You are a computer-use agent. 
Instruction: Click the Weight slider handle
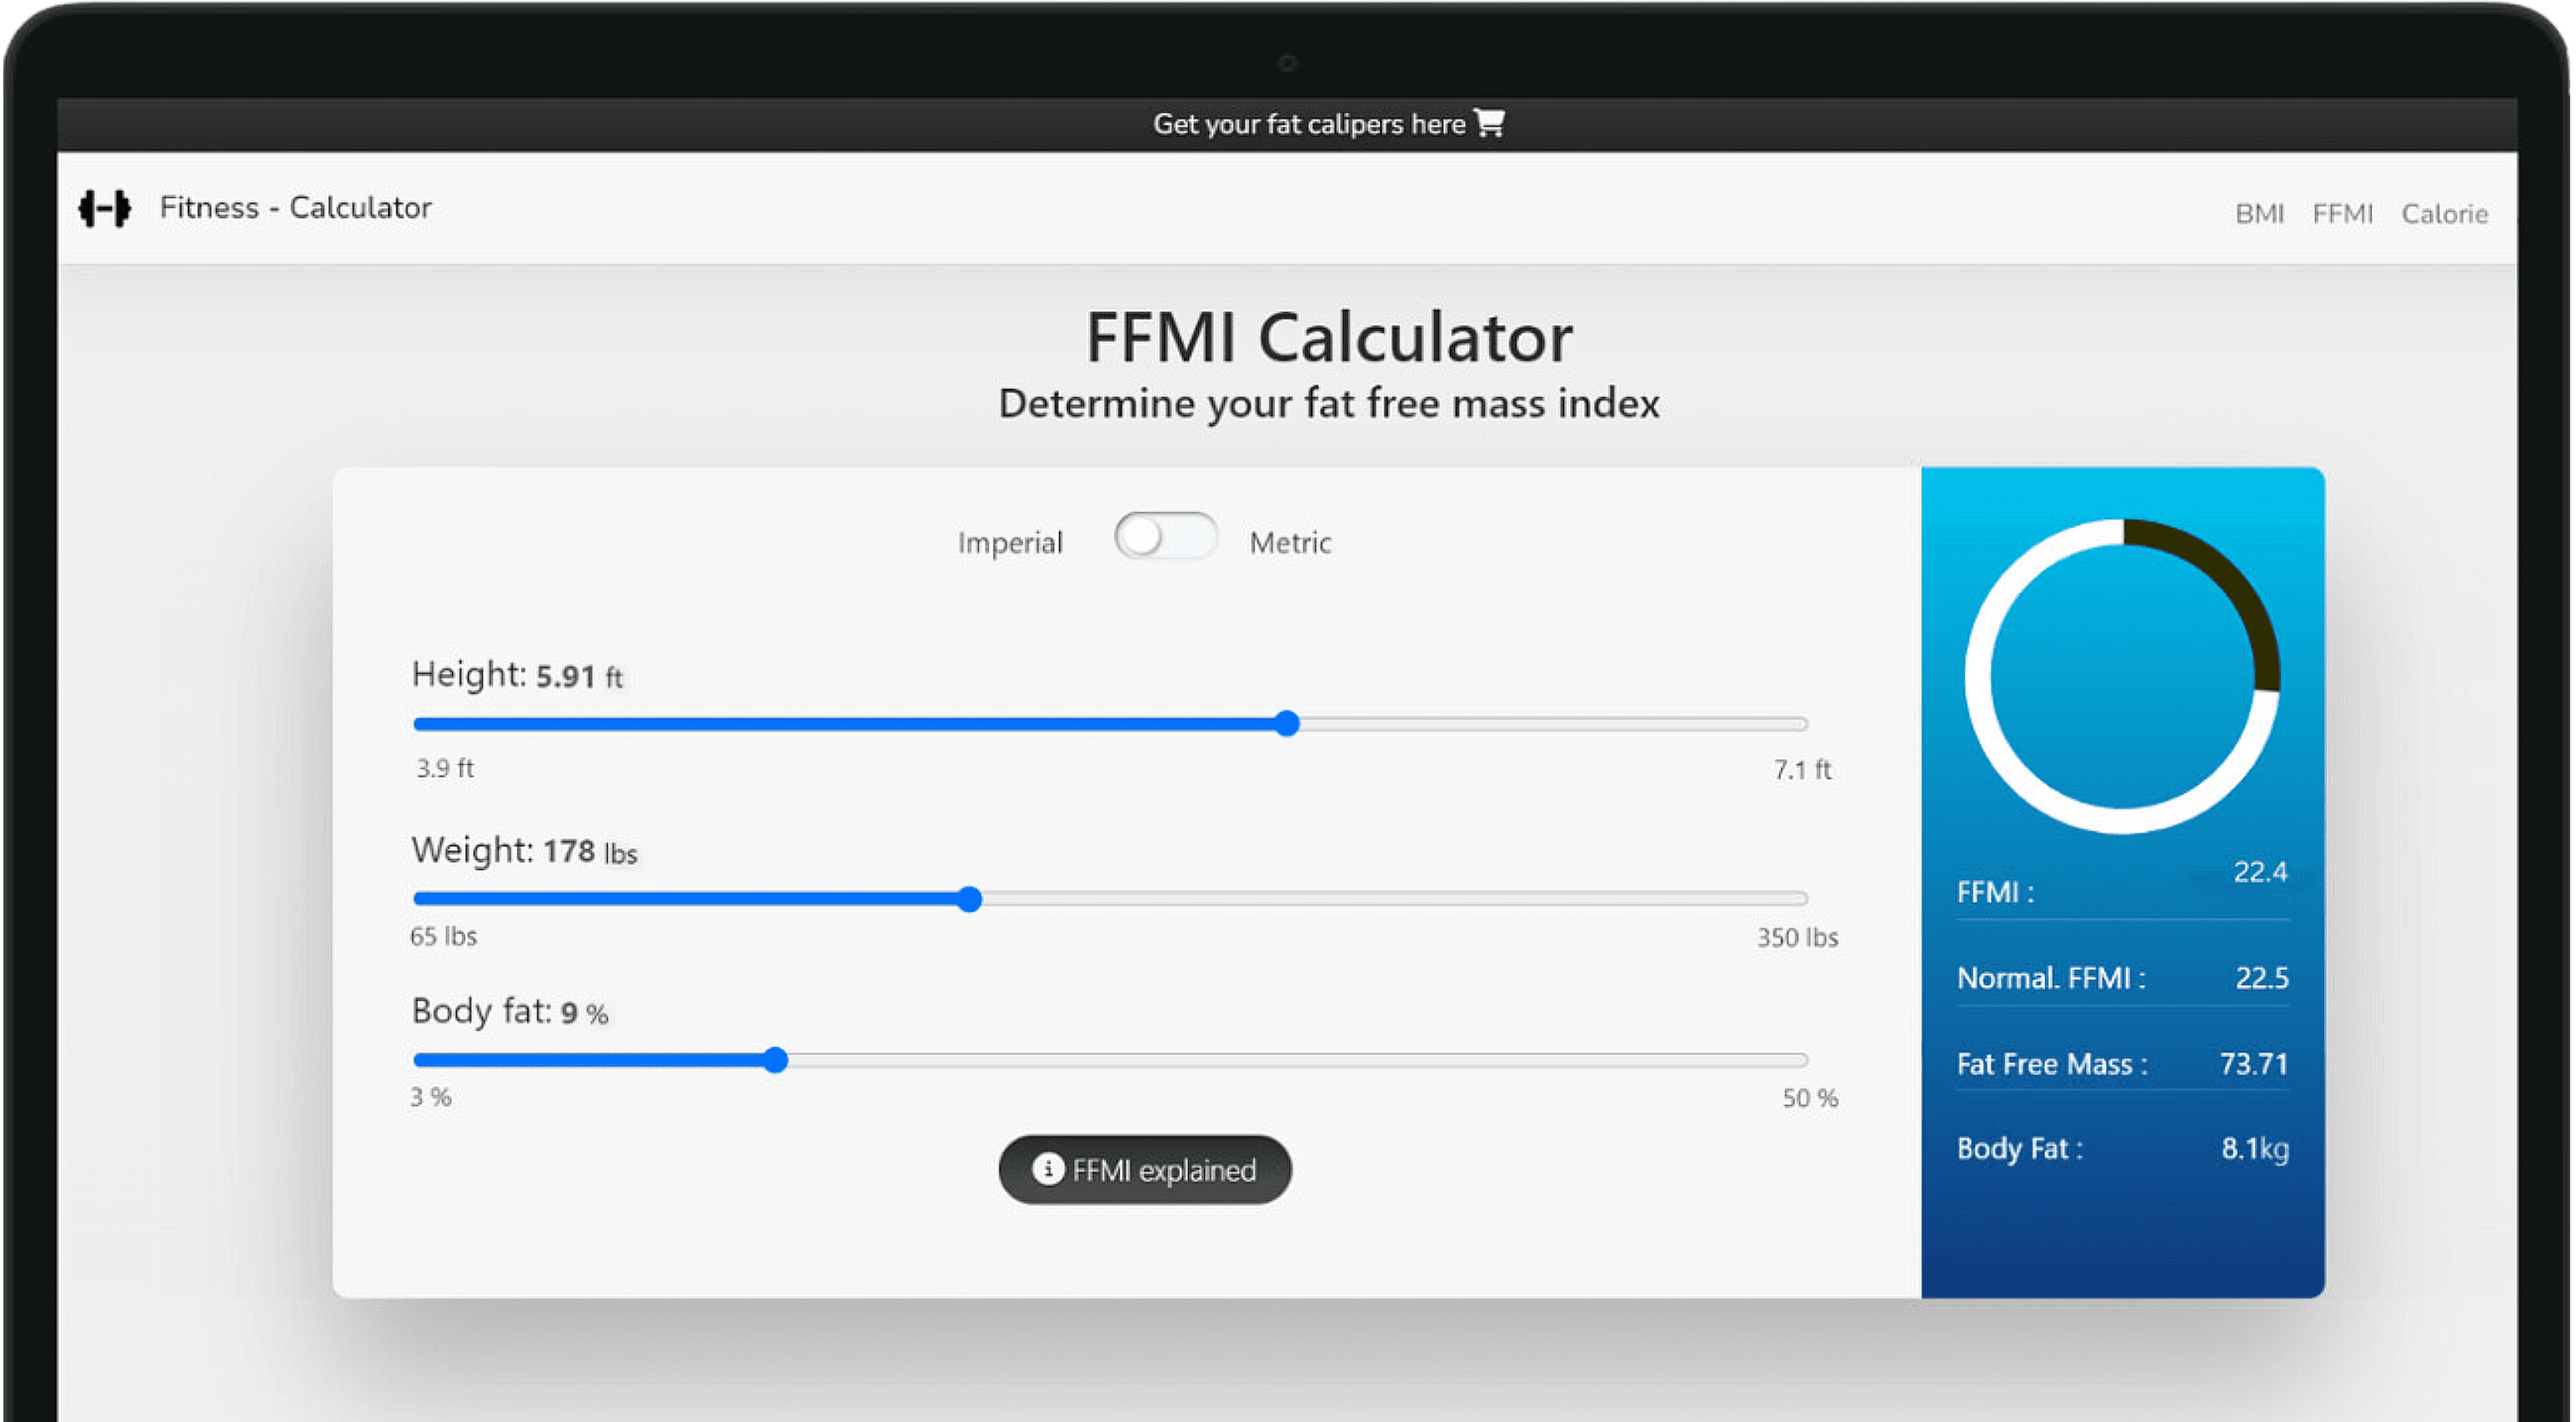tap(969, 898)
